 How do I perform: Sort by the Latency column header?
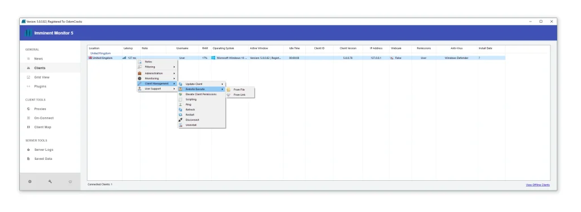click(x=128, y=49)
